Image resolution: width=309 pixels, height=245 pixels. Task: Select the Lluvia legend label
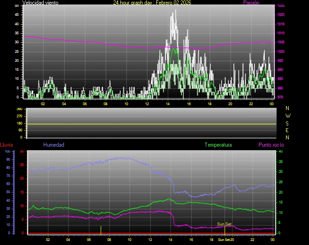6,145
